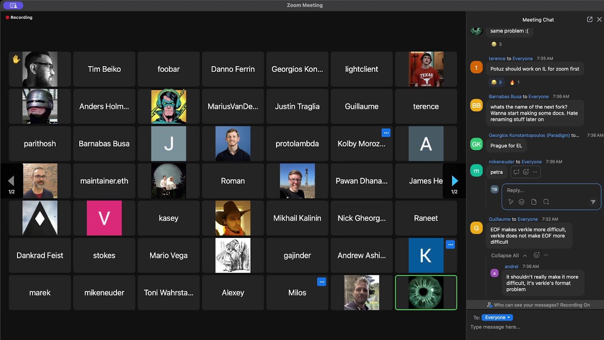Click the fire reaction on terence message
The image size is (604, 340).
[515, 82]
